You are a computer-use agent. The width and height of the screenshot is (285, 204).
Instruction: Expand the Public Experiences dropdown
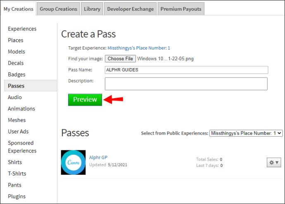(x=246, y=133)
